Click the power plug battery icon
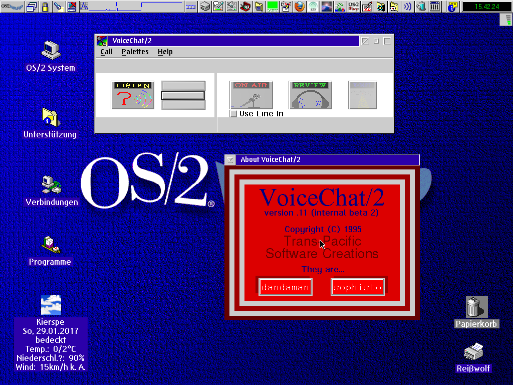 421,7
